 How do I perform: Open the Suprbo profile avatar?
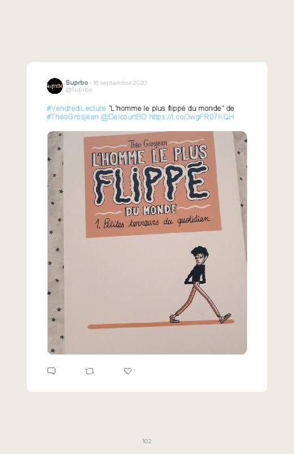click(x=55, y=86)
